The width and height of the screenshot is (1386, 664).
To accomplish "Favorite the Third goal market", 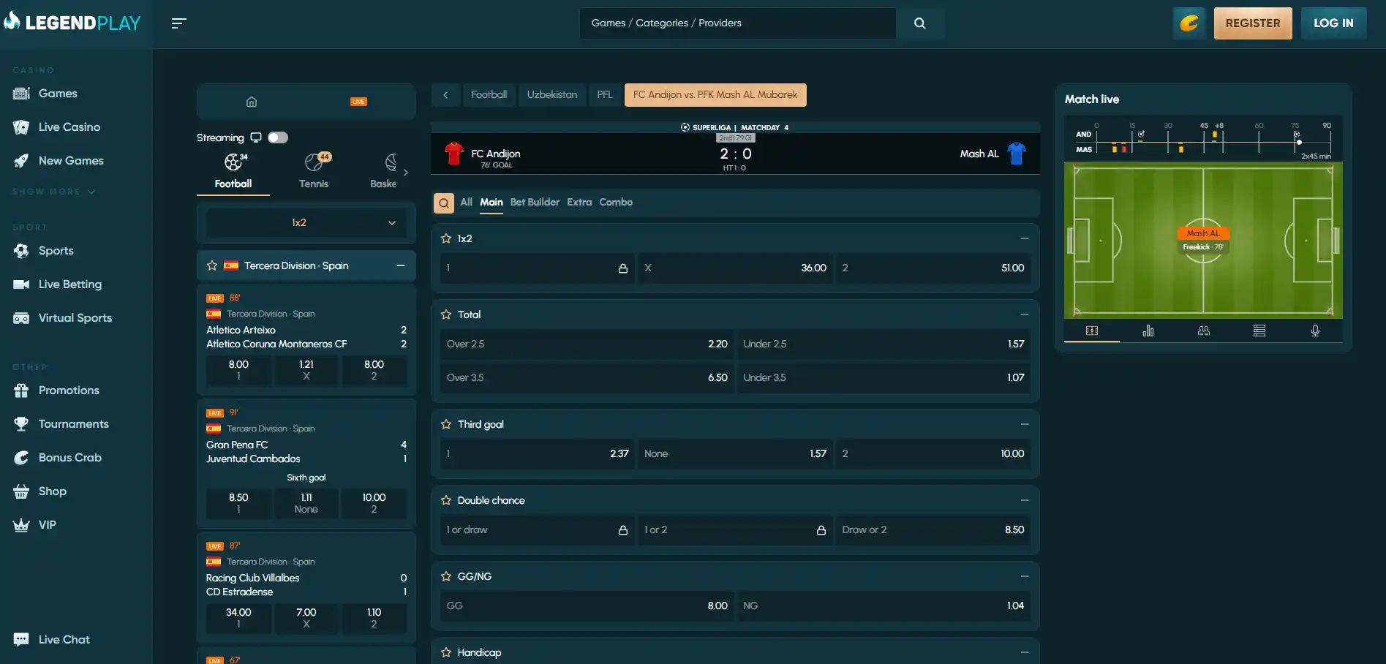I will point(446,424).
